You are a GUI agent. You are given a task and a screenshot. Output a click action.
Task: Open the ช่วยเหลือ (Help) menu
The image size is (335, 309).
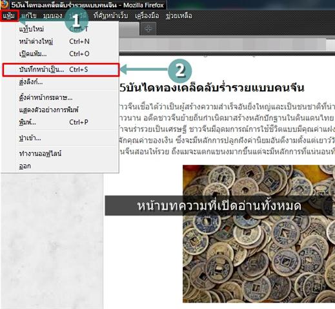[x=179, y=15]
